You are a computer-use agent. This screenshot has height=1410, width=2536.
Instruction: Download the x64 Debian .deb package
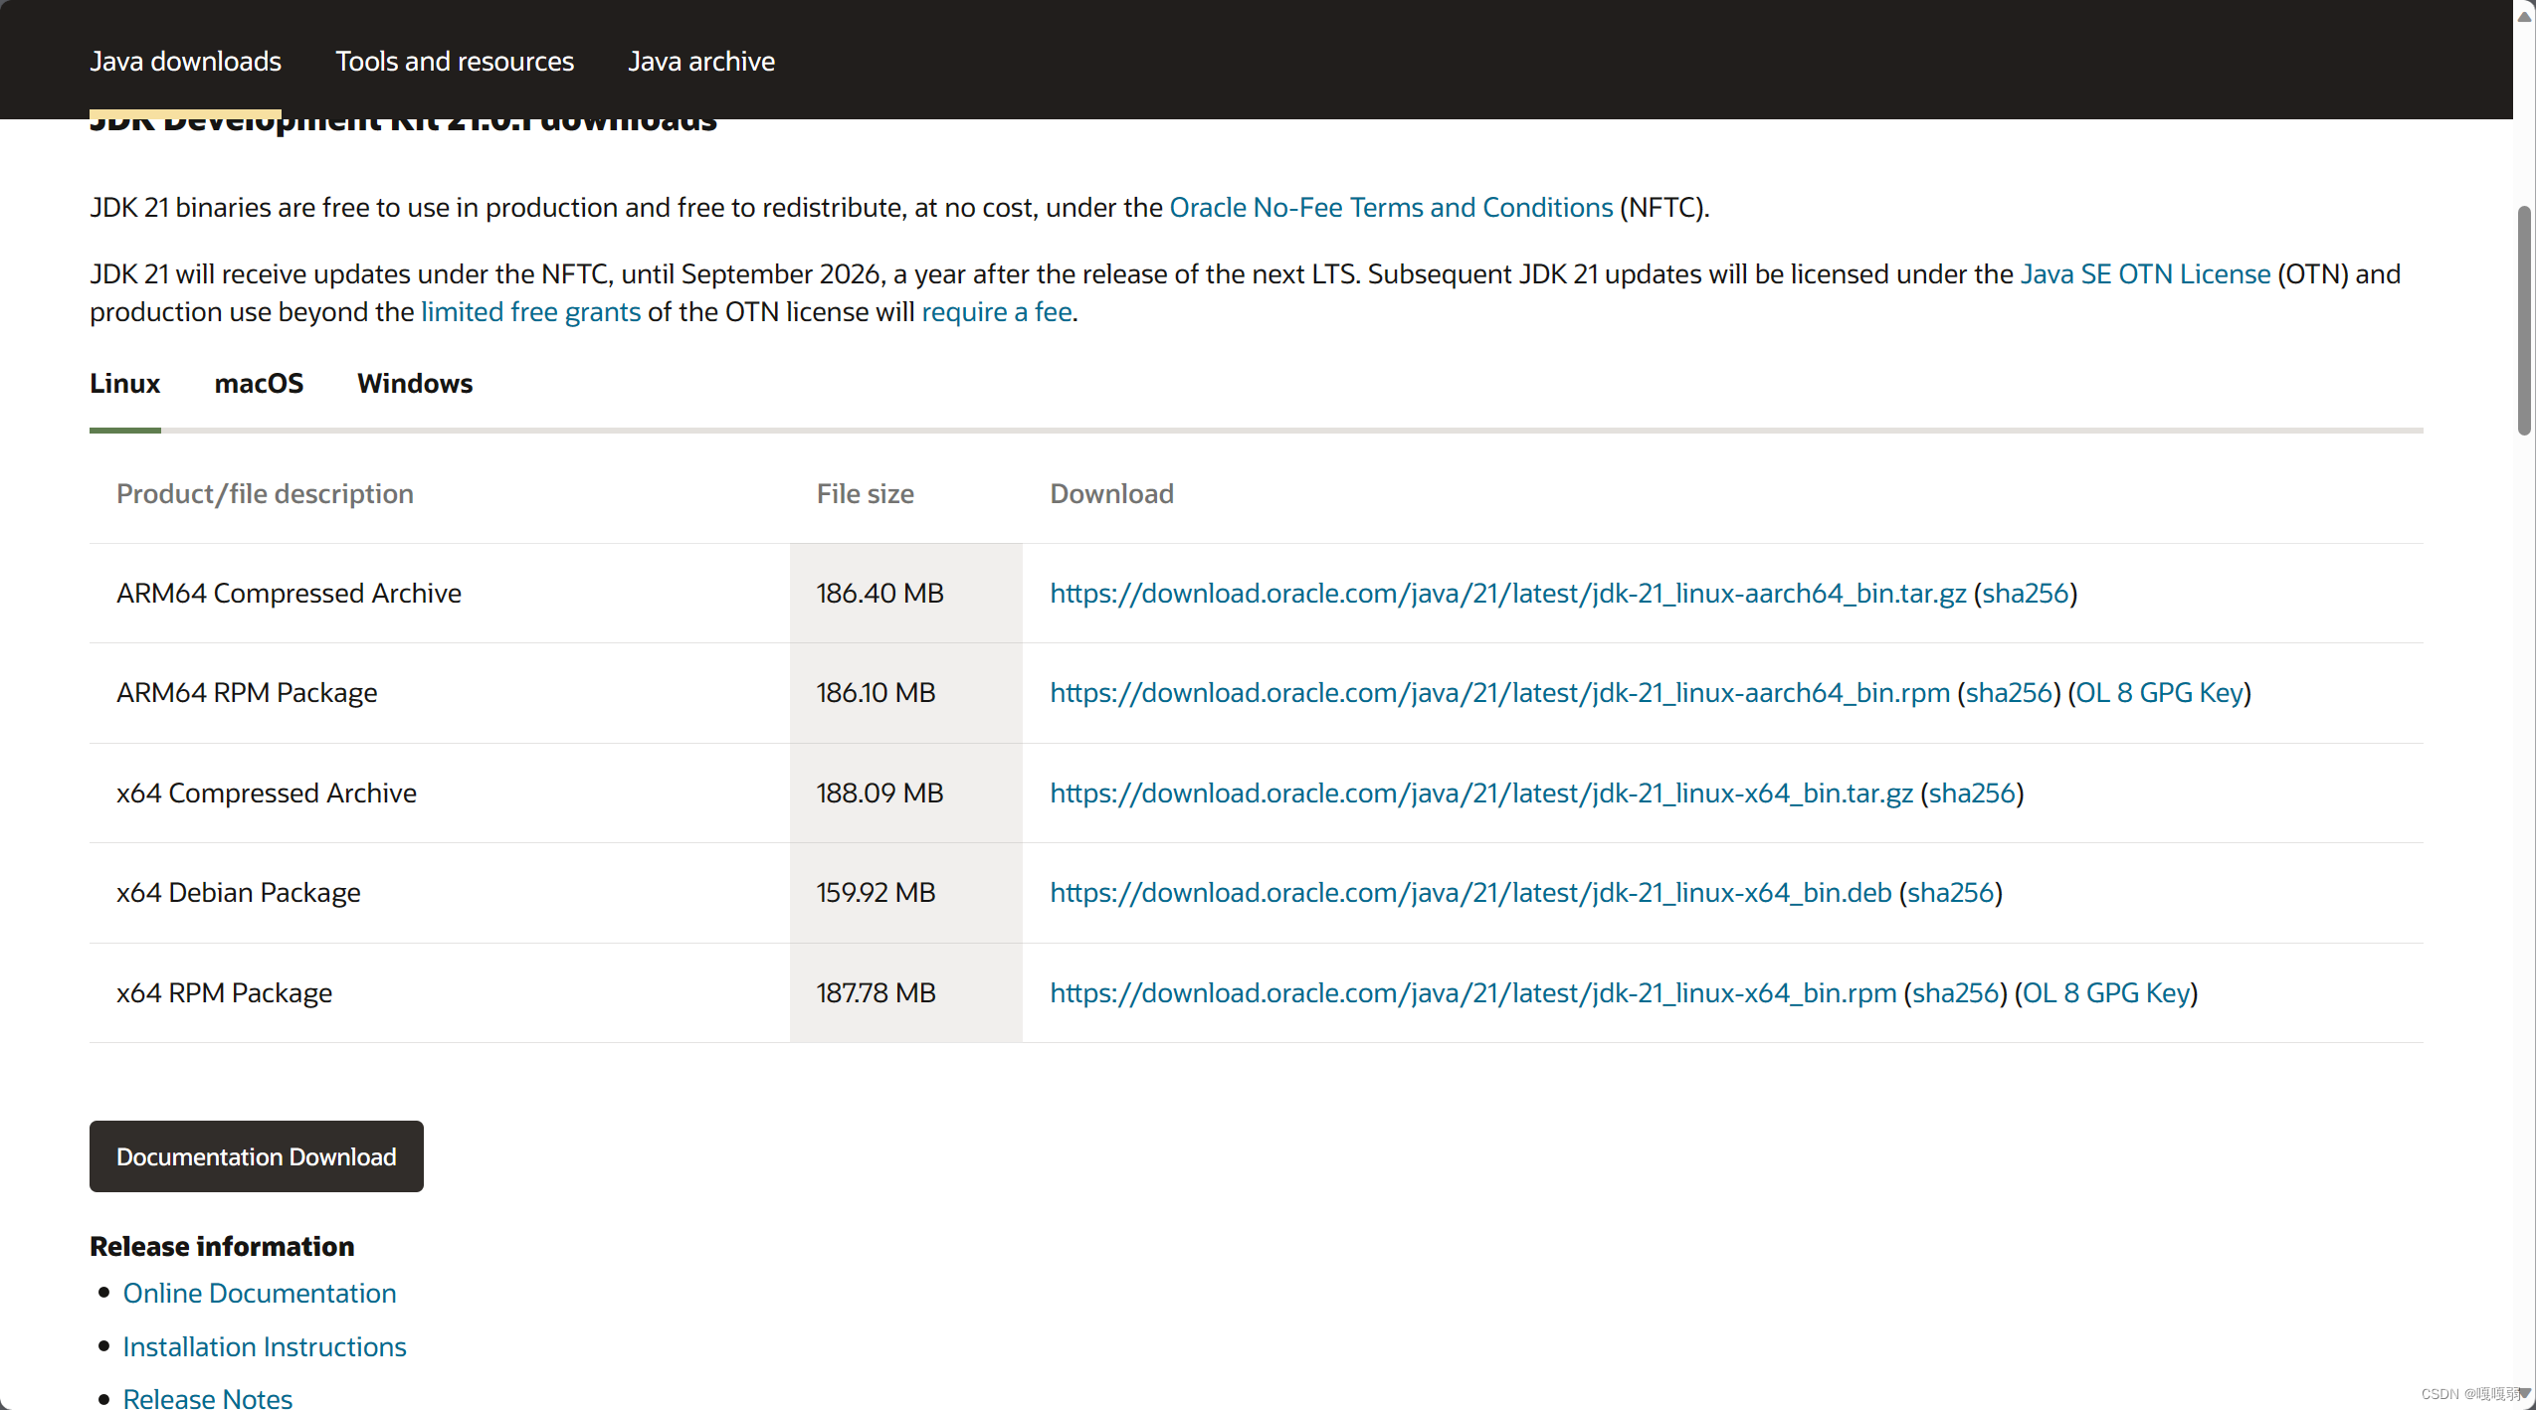click(x=1470, y=893)
